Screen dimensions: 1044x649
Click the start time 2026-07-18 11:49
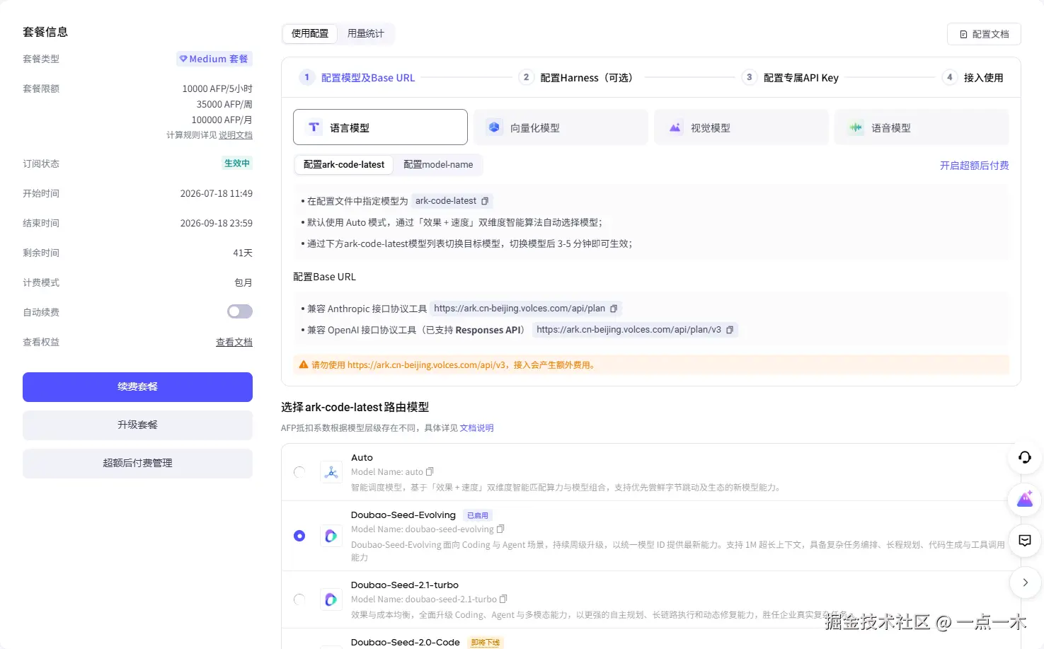[217, 193]
